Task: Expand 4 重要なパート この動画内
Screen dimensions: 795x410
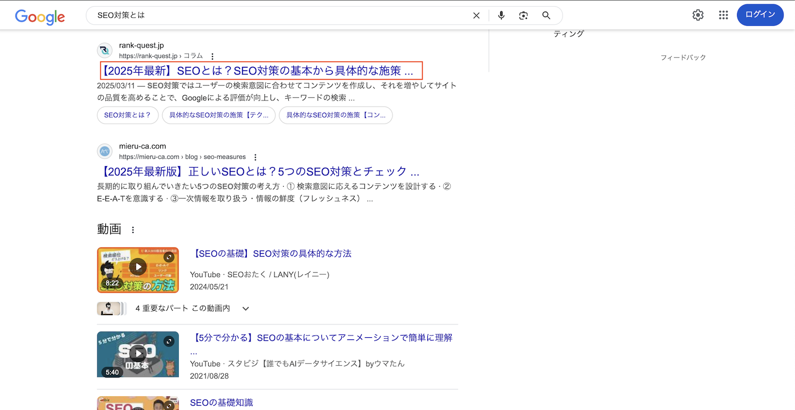Action: point(246,308)
